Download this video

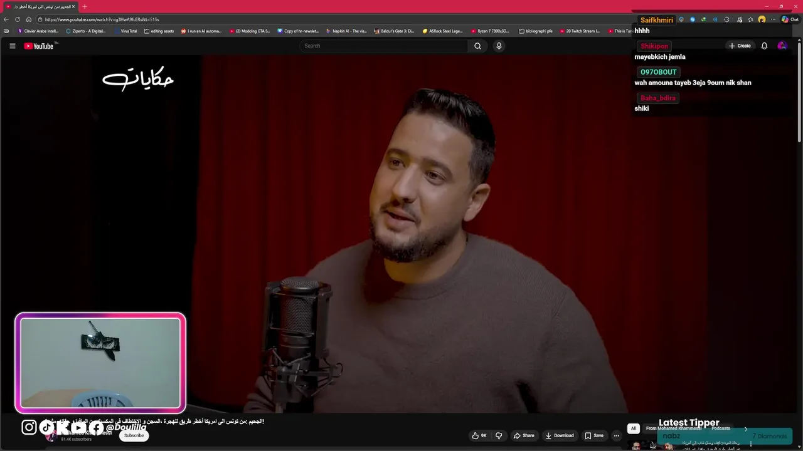560,435
